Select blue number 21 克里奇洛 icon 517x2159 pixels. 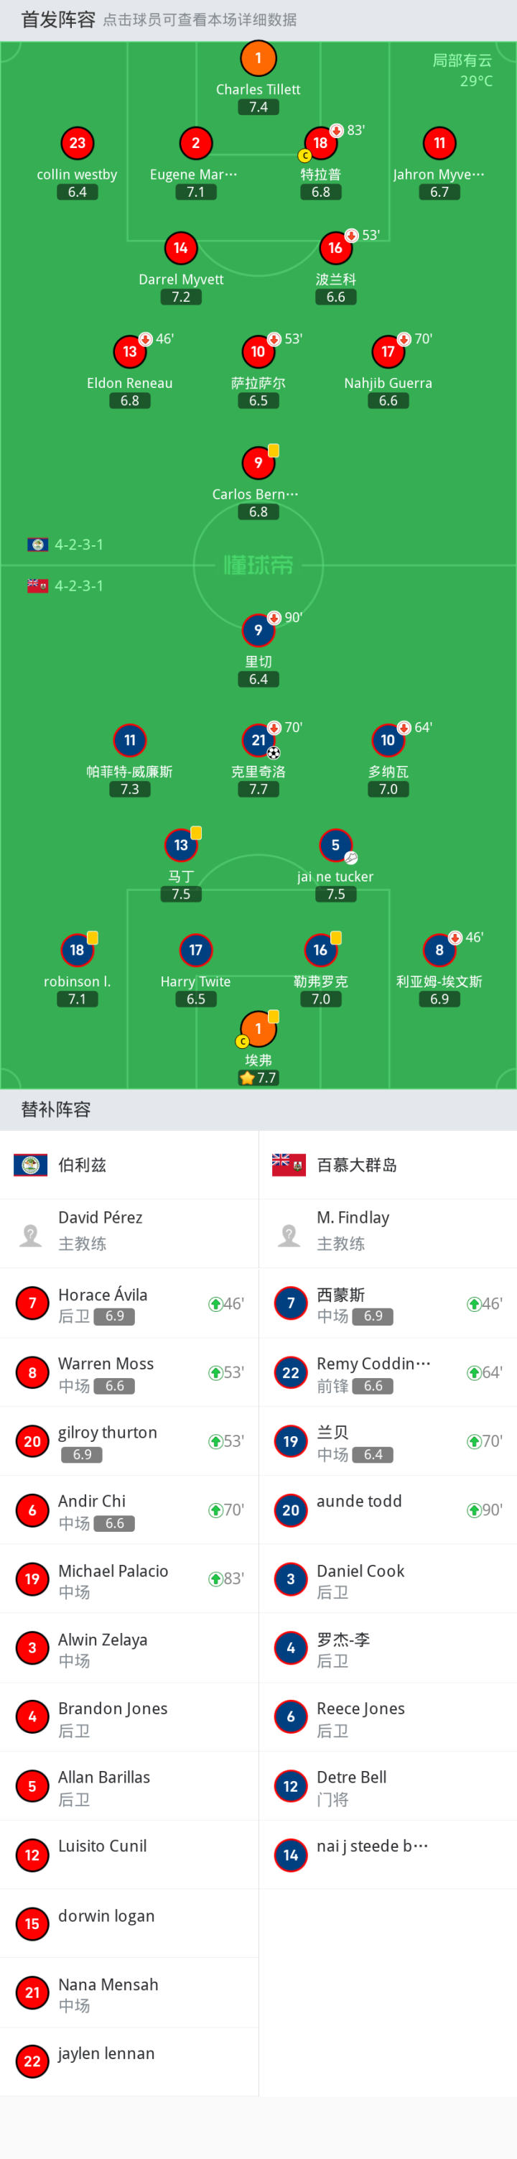(258, 740)
